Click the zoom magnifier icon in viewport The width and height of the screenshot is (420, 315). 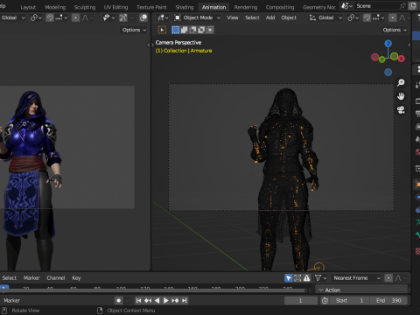pos(401,83)
